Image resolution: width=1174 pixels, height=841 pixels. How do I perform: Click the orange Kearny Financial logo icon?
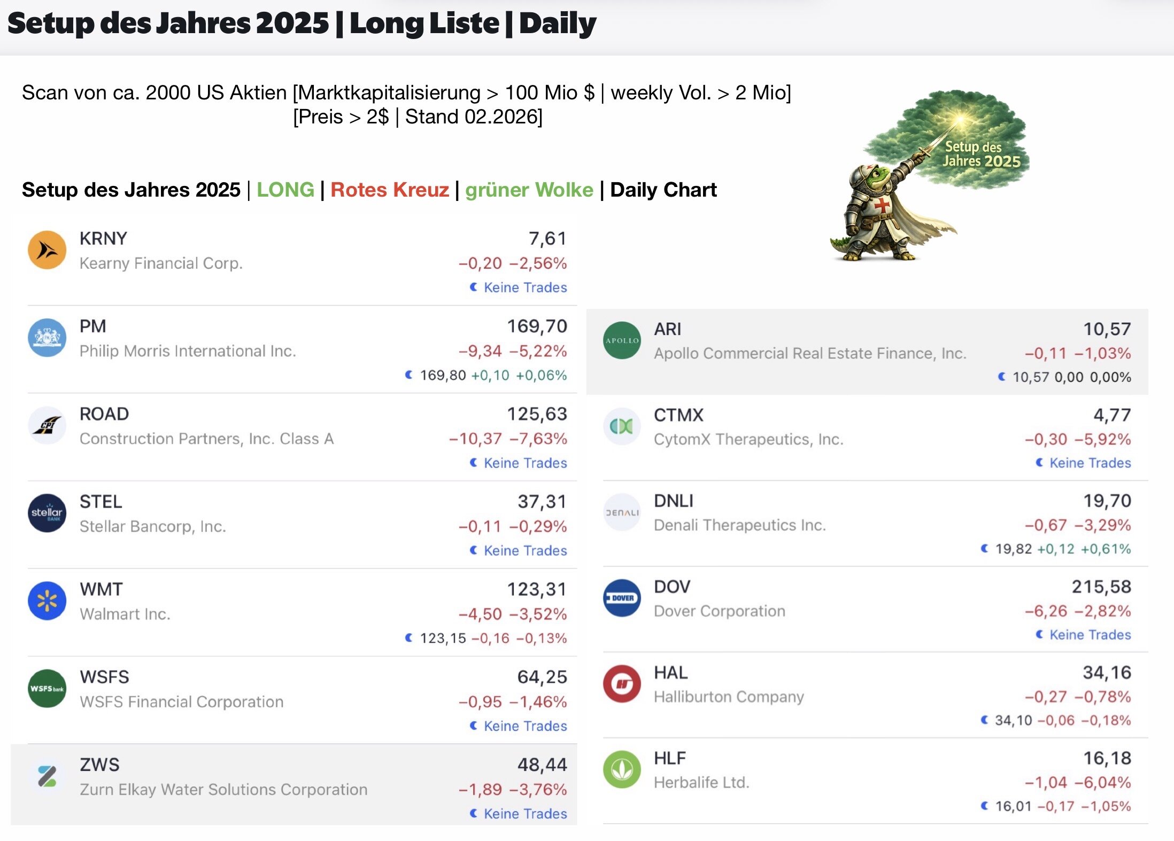(x=47, y=250)
